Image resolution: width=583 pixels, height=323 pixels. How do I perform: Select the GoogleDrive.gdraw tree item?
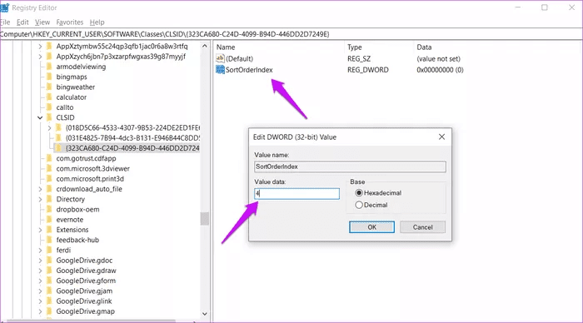86,271
